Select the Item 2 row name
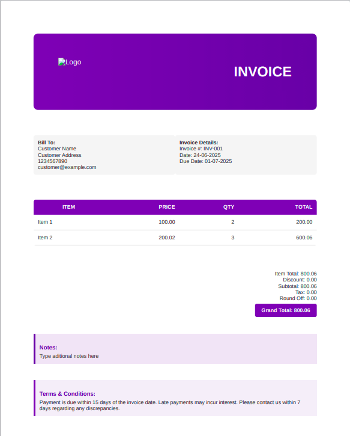350x436 pixels. [45, 238]
